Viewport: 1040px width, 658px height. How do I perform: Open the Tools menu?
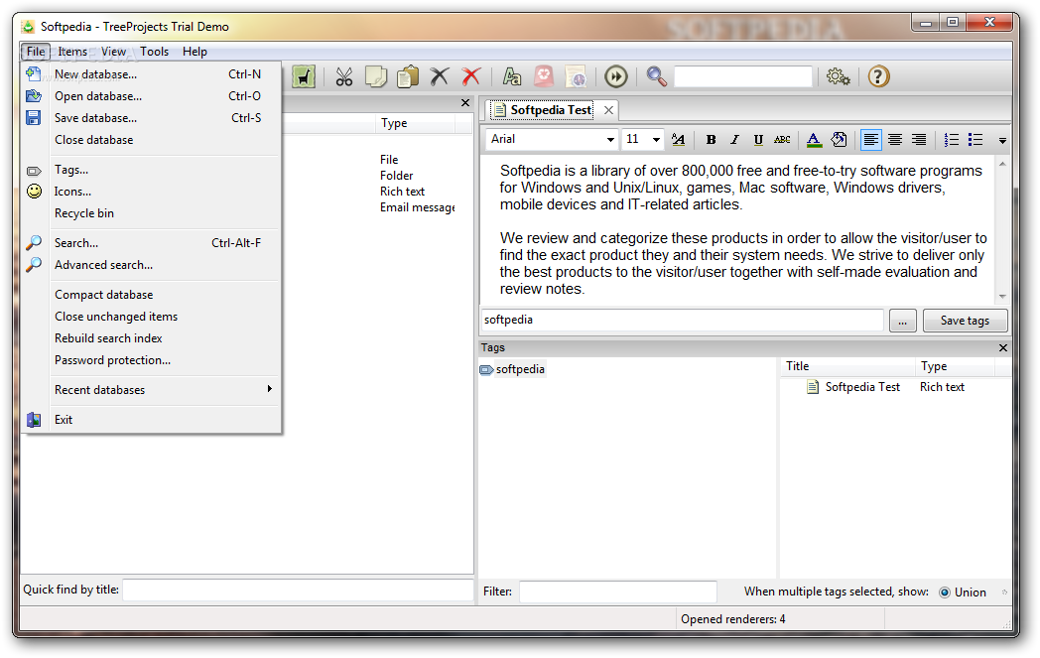[155, 52]
